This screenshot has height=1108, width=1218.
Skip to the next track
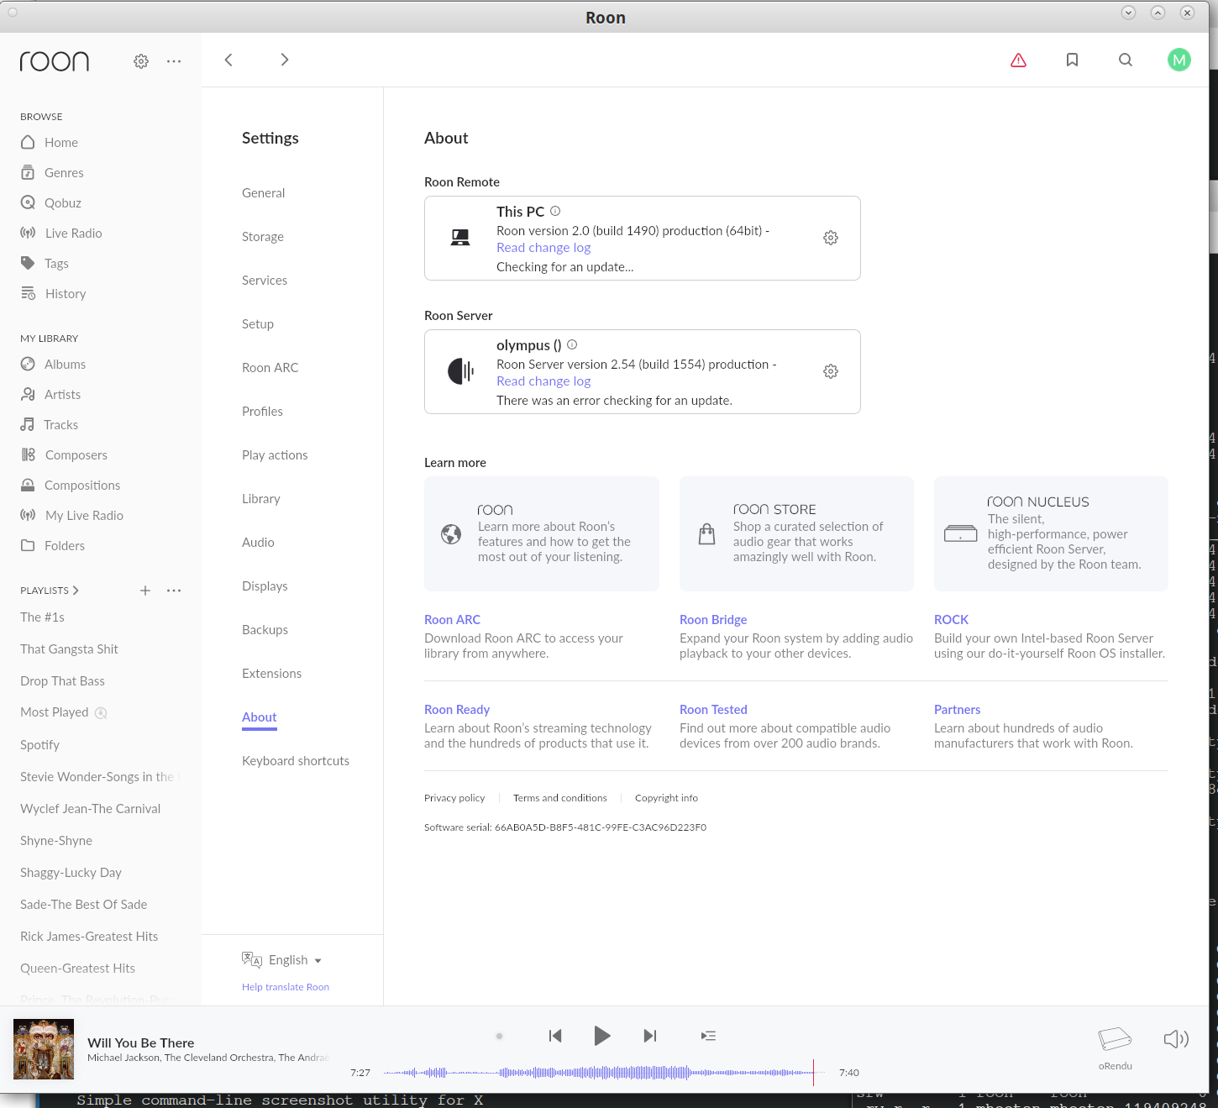[x=649, y=1036]
